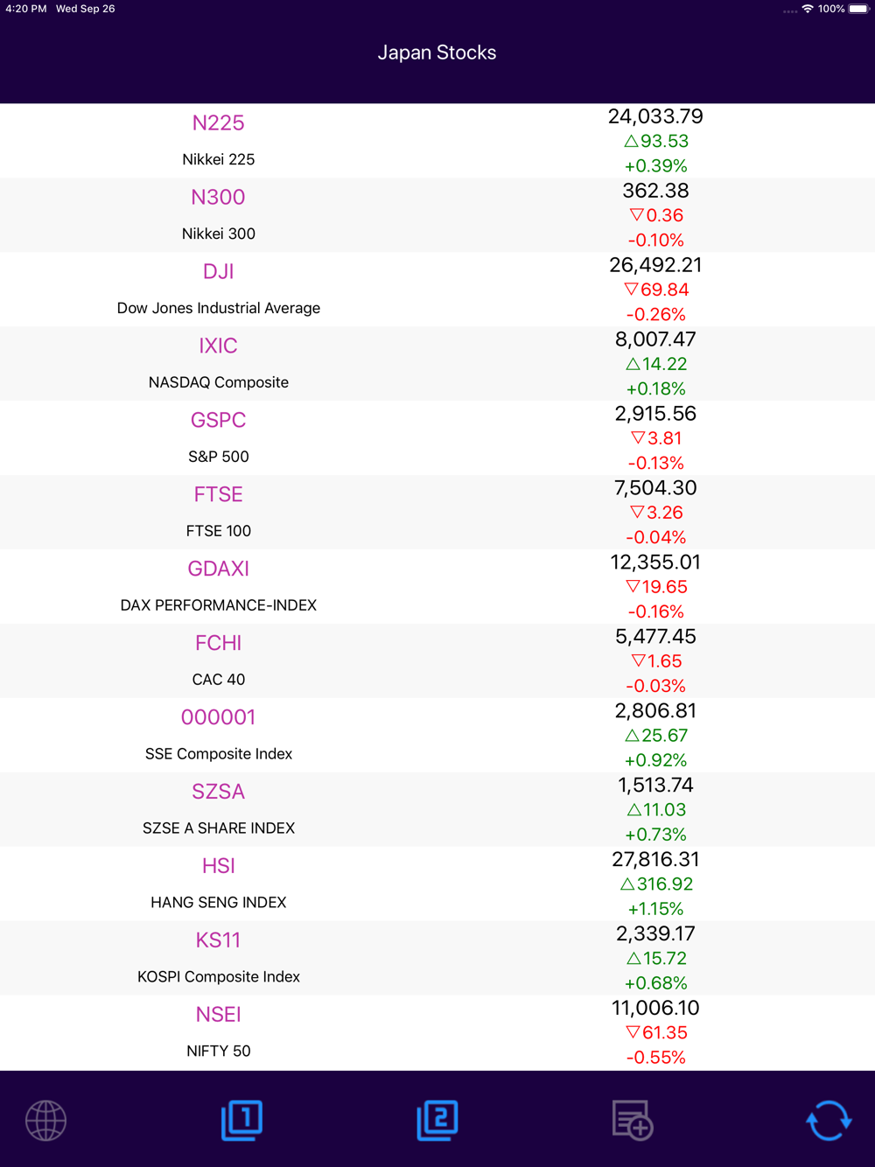Tap the Wi-Fi icon in status bar
This screenshot has width=875, height=1167.
808,9
